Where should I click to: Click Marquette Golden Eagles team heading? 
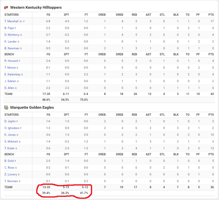pos(32,107)
